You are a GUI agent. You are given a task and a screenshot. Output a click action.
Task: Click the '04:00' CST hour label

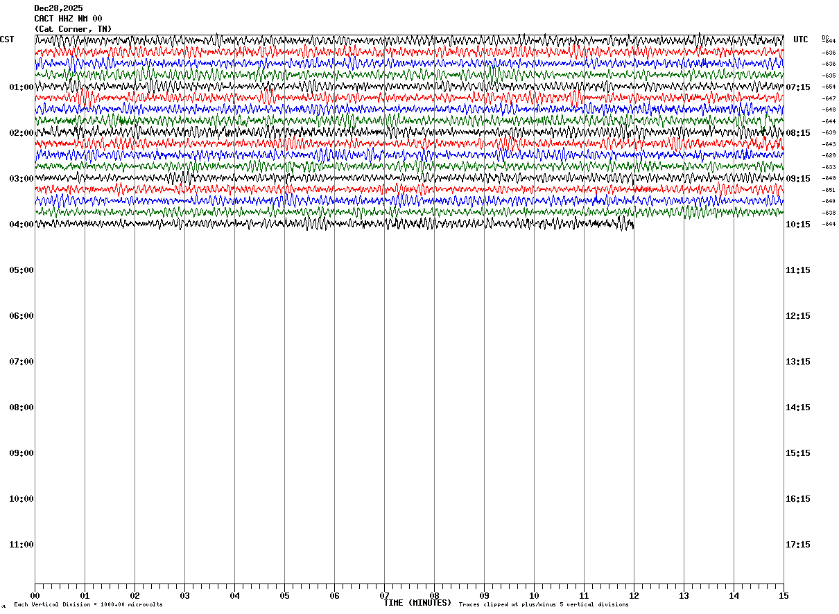pyautogui.click(x=21, y=225)
